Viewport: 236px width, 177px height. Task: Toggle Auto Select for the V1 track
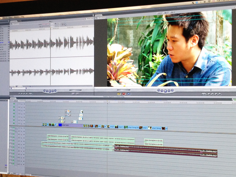point(24,124)
